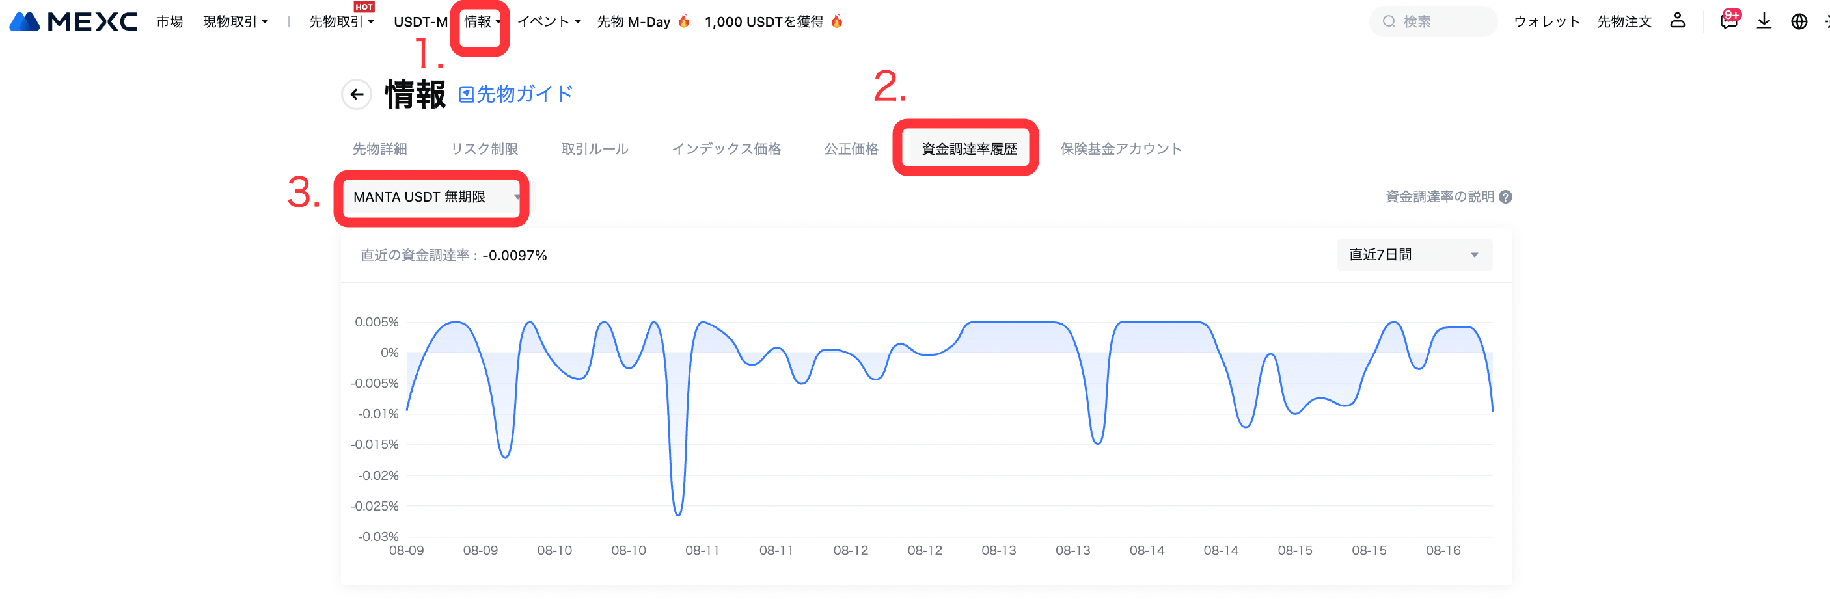Open the user profile icon

pos(1677,21)
